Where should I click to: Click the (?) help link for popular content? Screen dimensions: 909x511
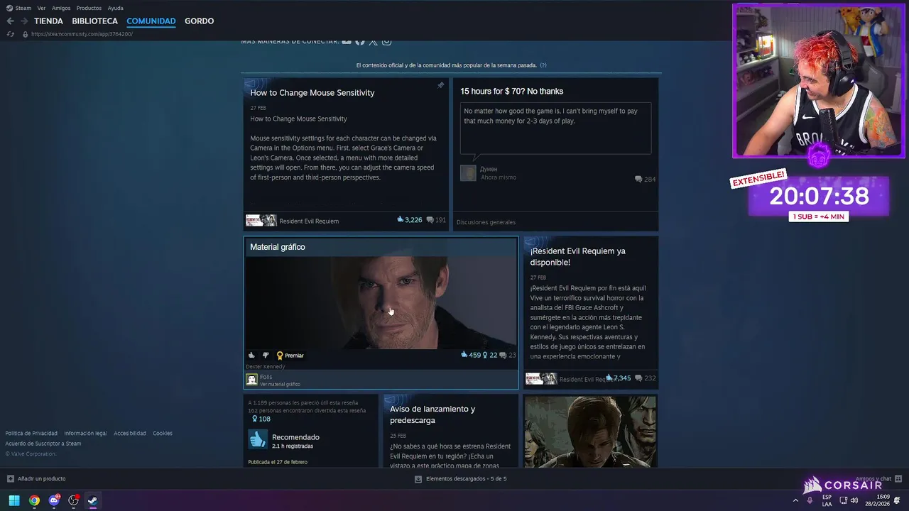(543, 65)
